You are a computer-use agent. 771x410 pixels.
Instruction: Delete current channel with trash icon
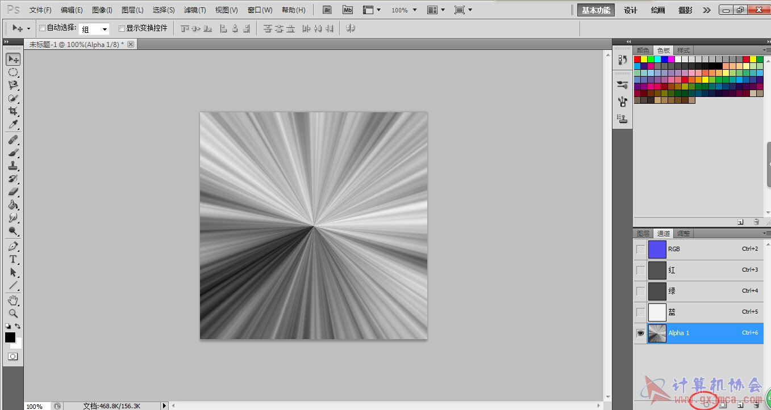click(756, 405)
